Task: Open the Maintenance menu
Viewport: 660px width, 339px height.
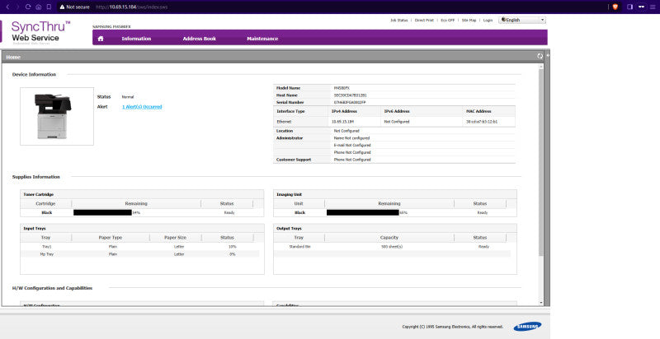Action: point(262,39)
